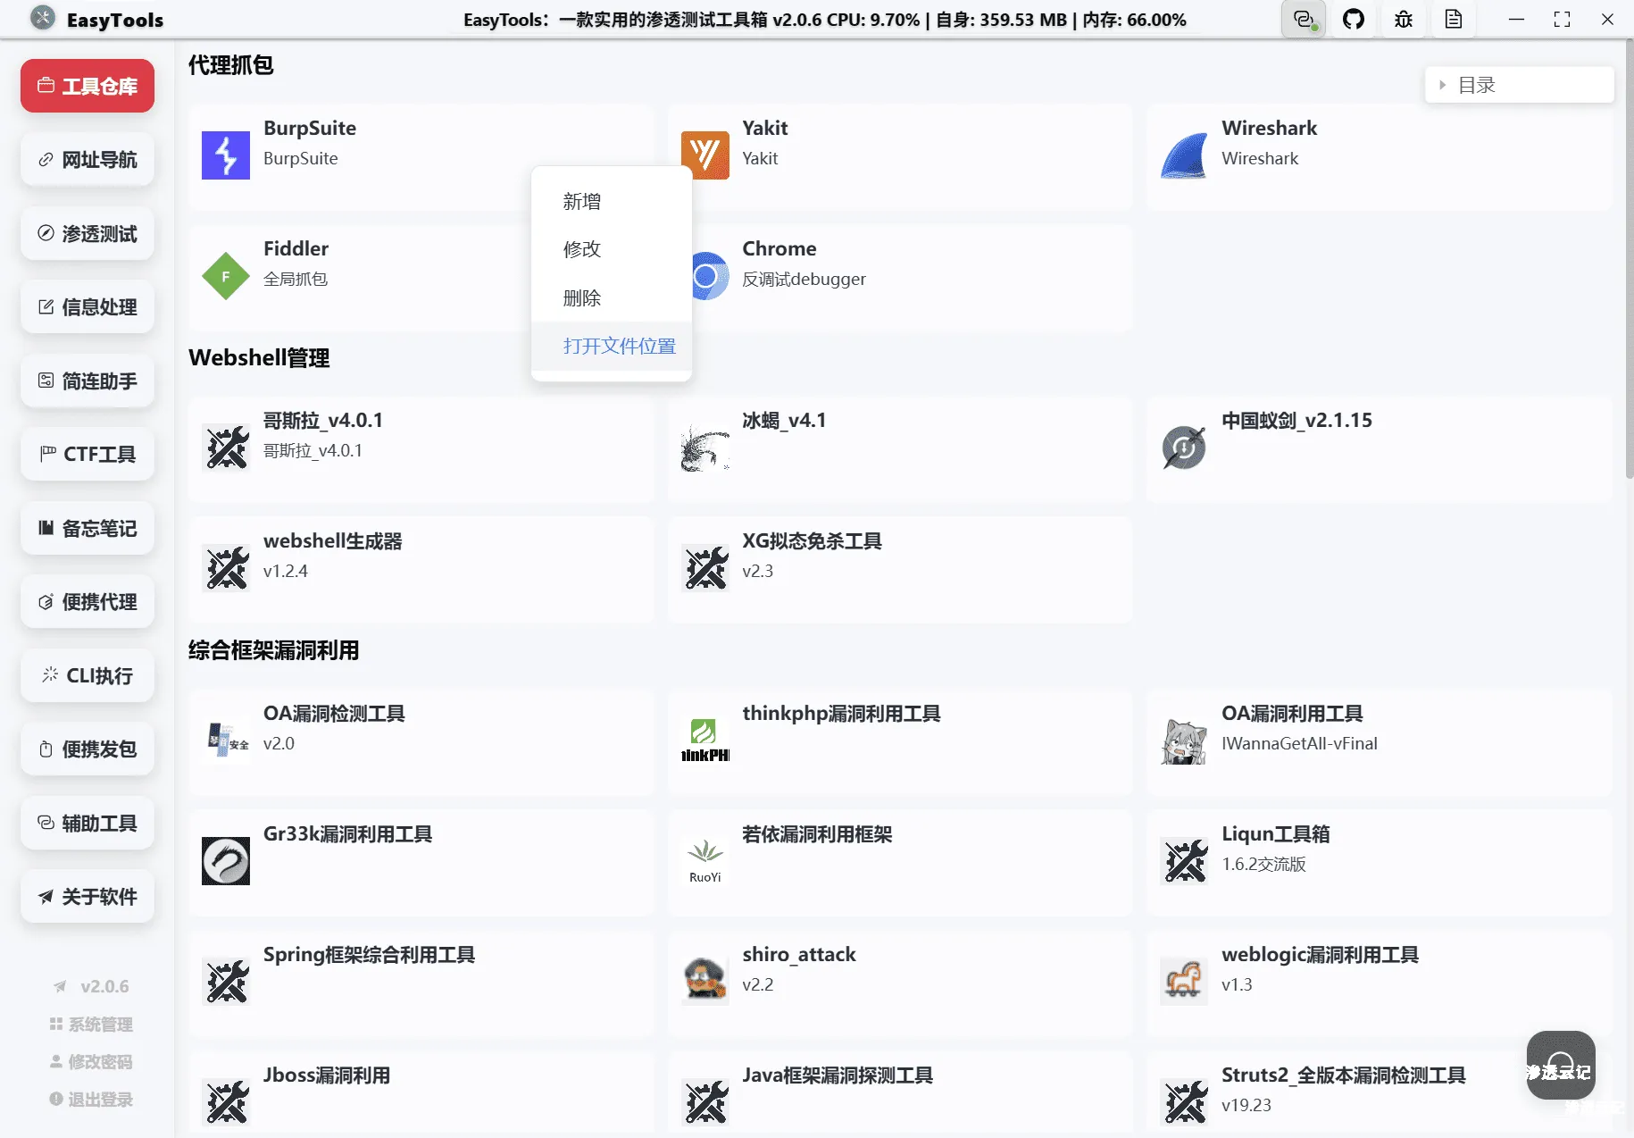Viewport: 1634px width, 1138px height.
Task: Open the CTF工具 sidebar category
Action: tap(87, 454)
